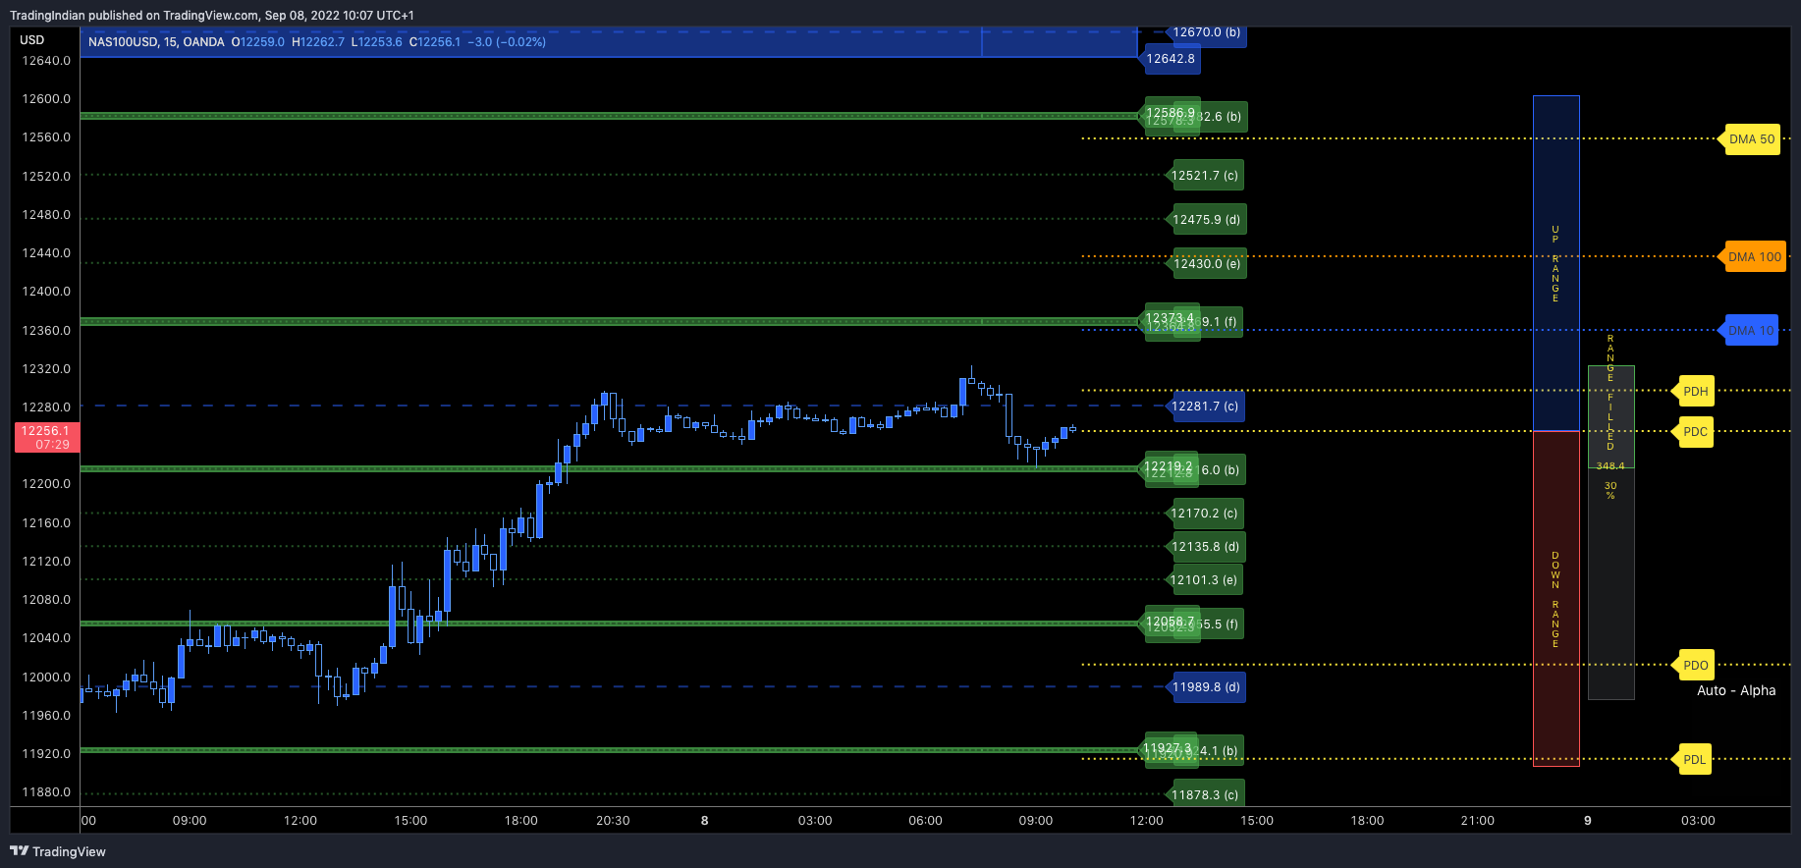Click the TradingIndian published header text
Screen dimensions: 1801x868
[211, 15]
